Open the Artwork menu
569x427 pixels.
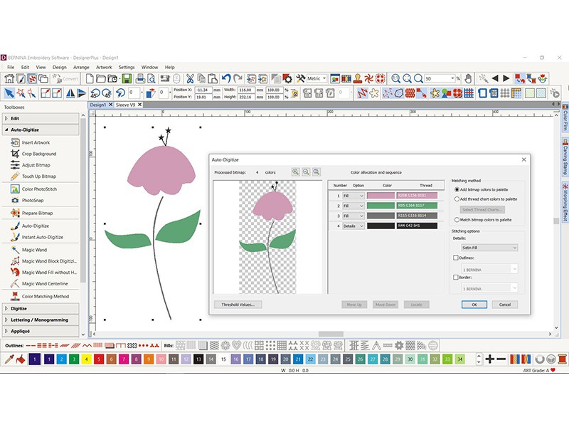(104, 67)
